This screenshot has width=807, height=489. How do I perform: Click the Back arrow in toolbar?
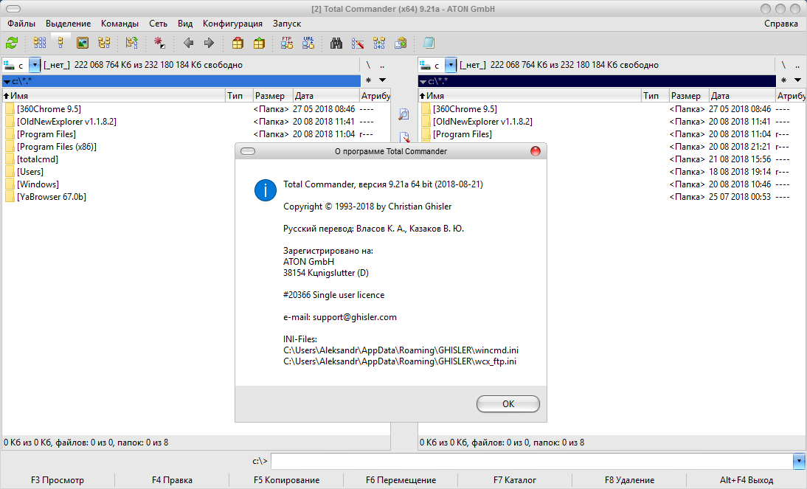click(x=188, y=43)
